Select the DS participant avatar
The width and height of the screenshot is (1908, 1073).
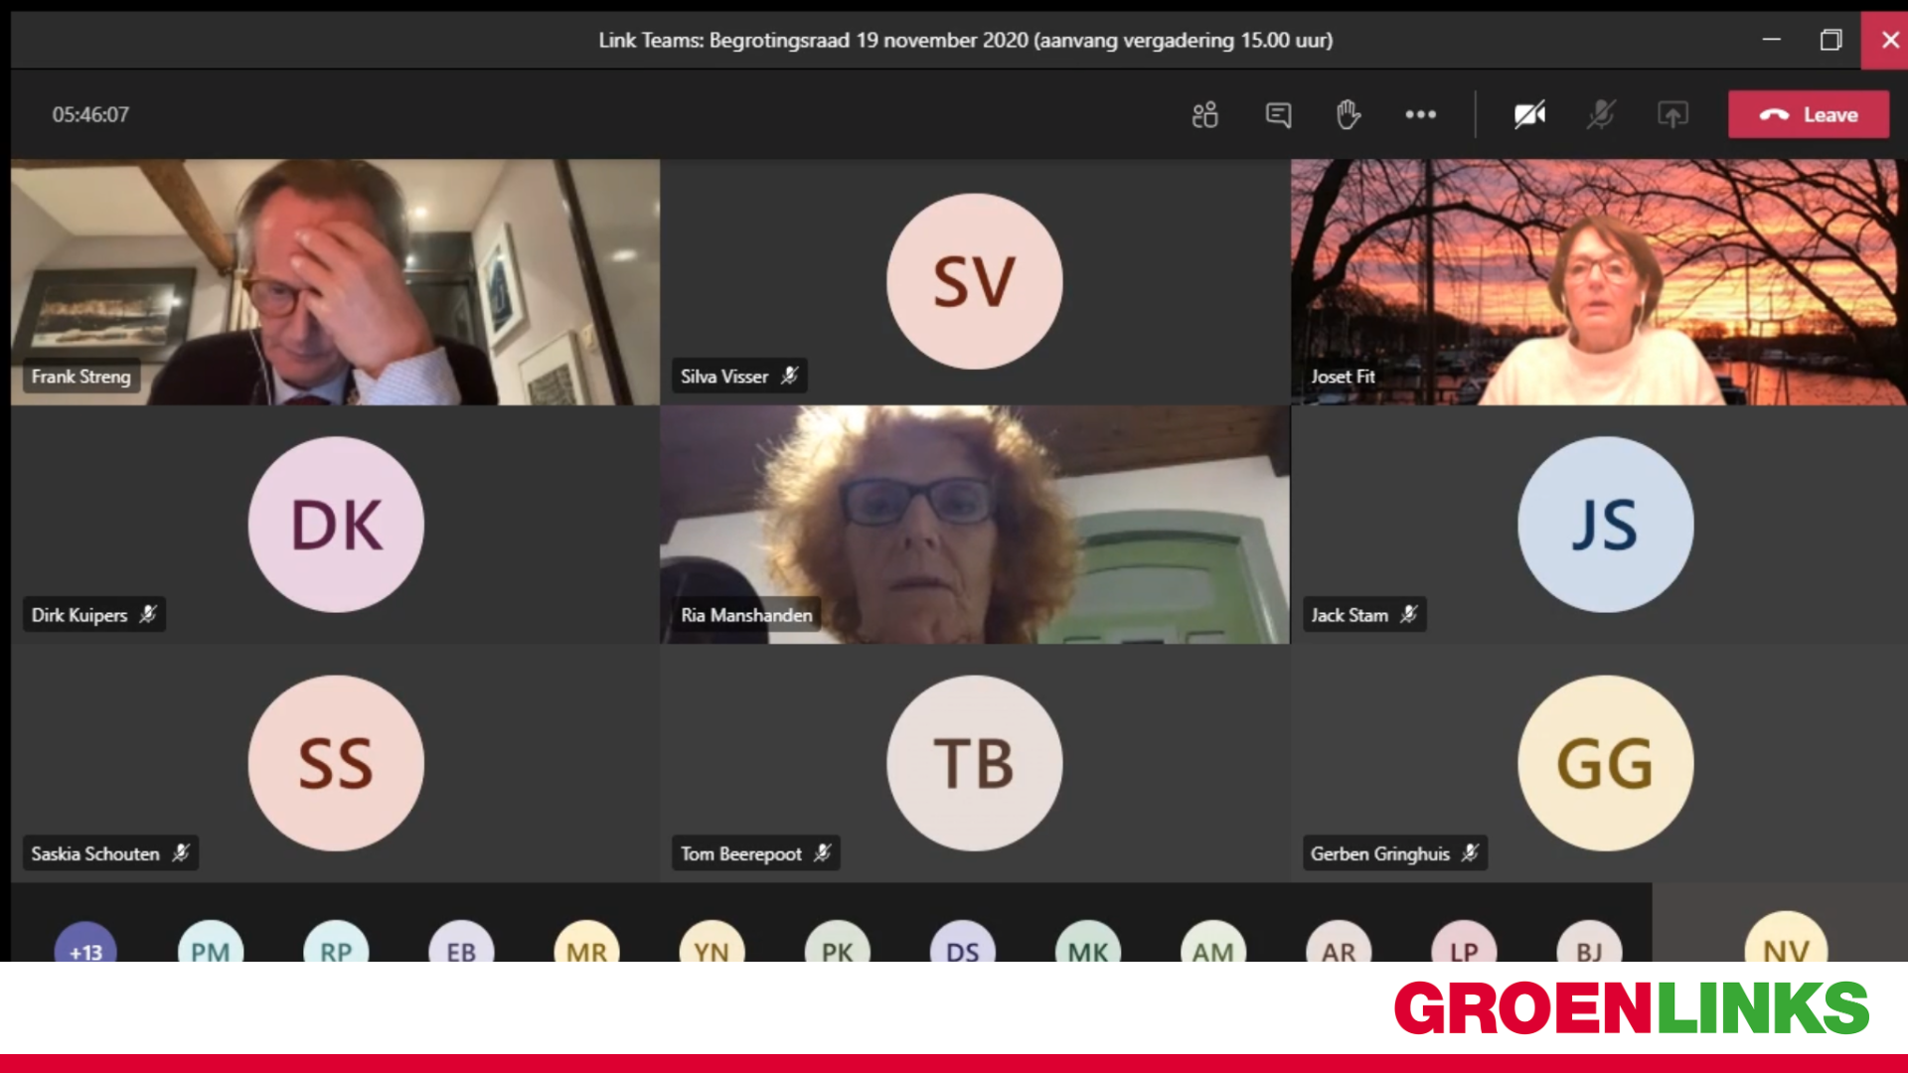coord(962,944)
